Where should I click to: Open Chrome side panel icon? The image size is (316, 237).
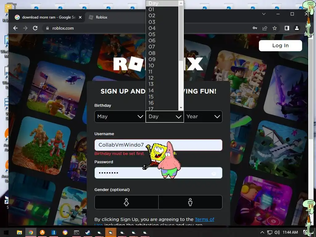287,28
